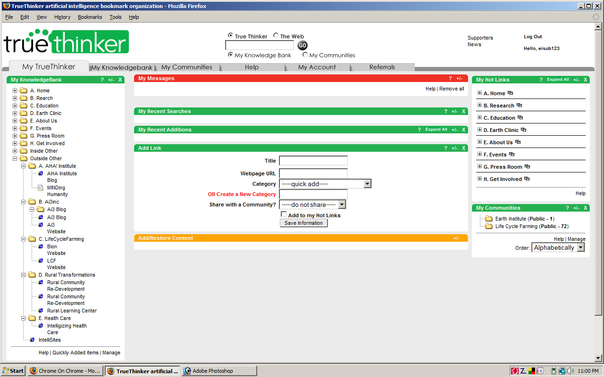The height and width of the screenshot is (377, 604).
Task: Toggle collapse of My Recent Additions panel
Action: (454, 130)
